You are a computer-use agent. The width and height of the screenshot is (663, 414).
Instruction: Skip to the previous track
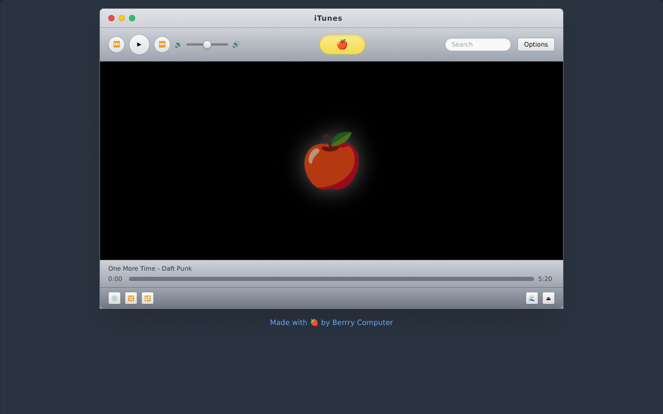tap(117, 45)
